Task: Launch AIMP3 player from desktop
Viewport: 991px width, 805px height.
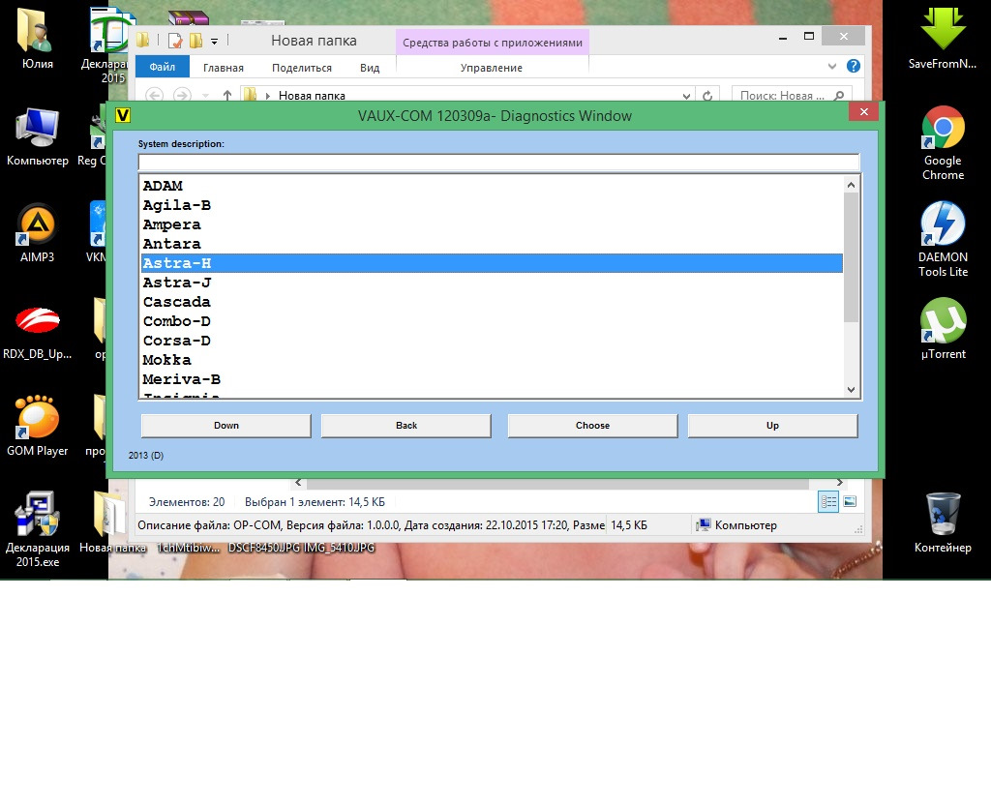Action: coord(38,232)
